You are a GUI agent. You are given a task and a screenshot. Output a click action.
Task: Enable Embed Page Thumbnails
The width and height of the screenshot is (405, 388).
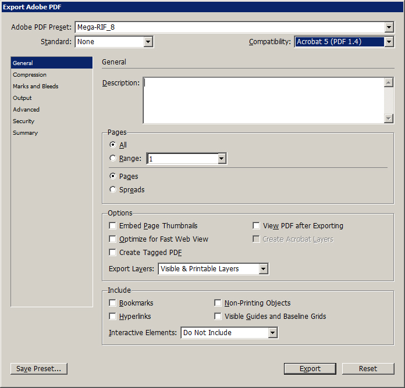pyautogui.click(x=112, y=226)
